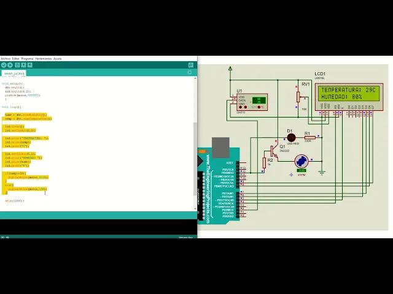Click the Upload arrow button in Arduino IDE
The height and width of the screenshot is (294, 393).
10,65
